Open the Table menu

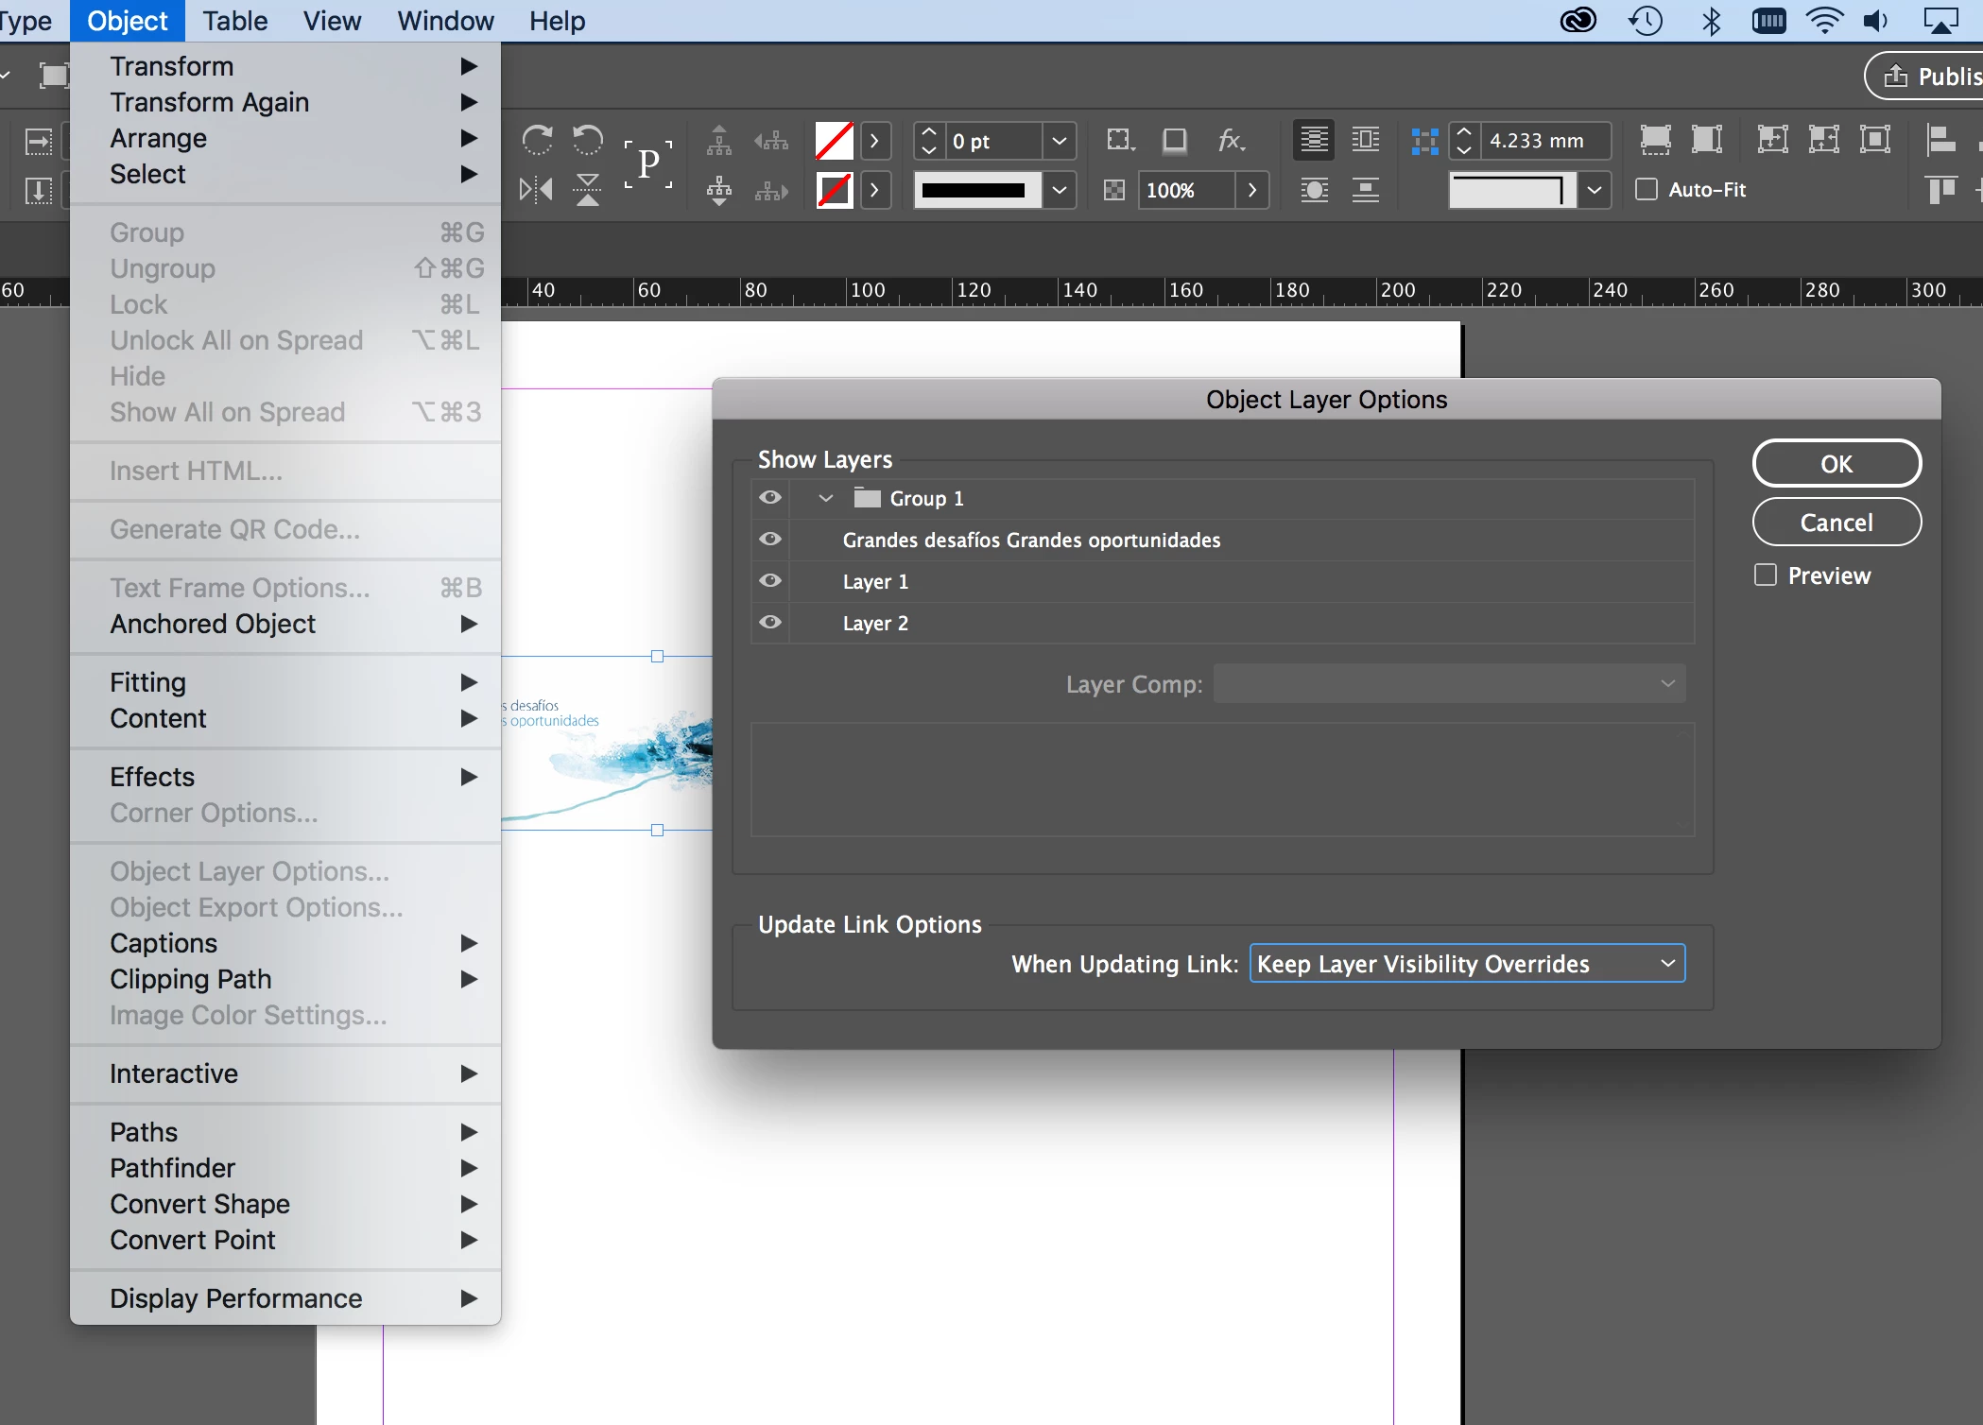coord(234,21)
